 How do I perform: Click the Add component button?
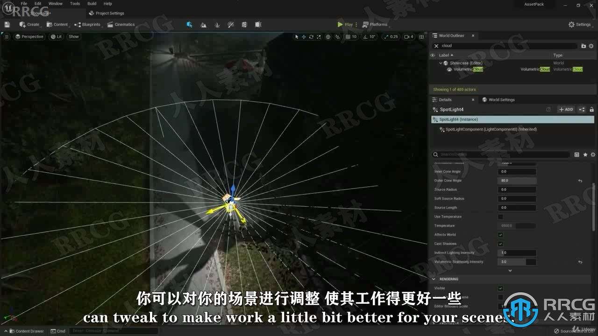pyautogui.click(x=566, y=109)
